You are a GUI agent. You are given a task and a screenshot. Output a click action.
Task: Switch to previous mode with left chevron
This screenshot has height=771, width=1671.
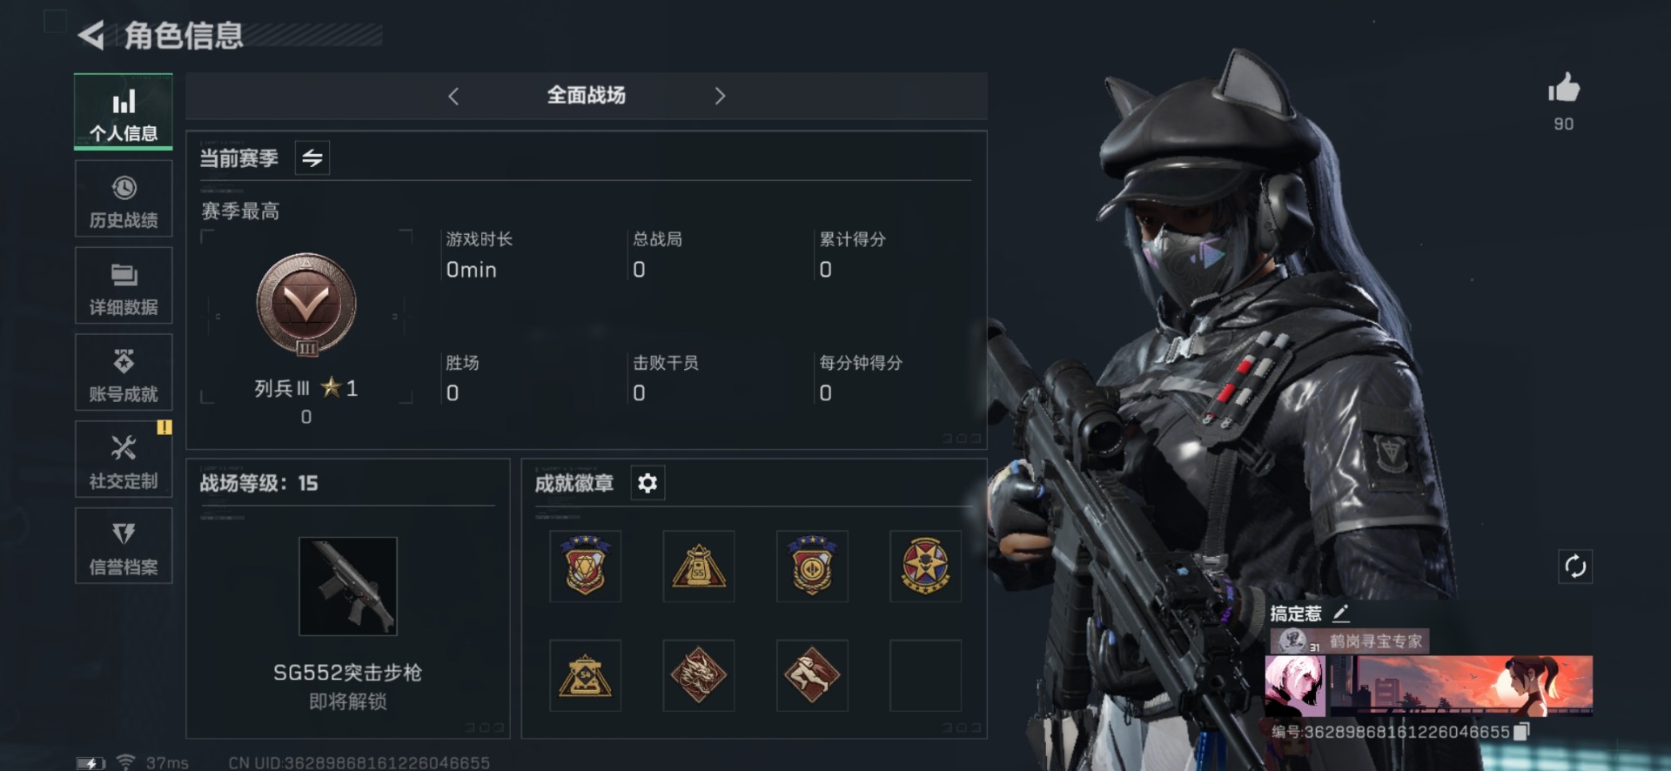point(453,96)
